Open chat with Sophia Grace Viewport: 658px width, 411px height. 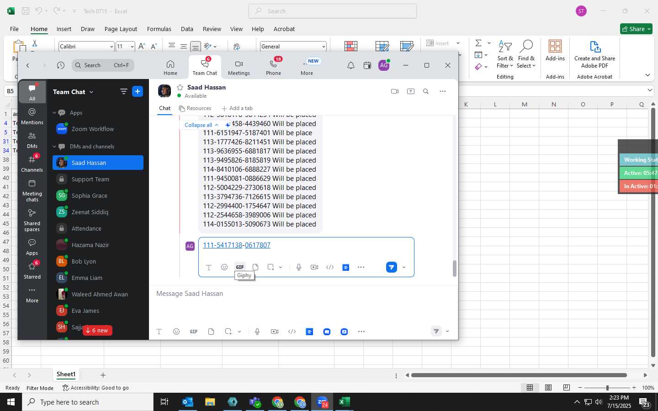coord(98,195)
